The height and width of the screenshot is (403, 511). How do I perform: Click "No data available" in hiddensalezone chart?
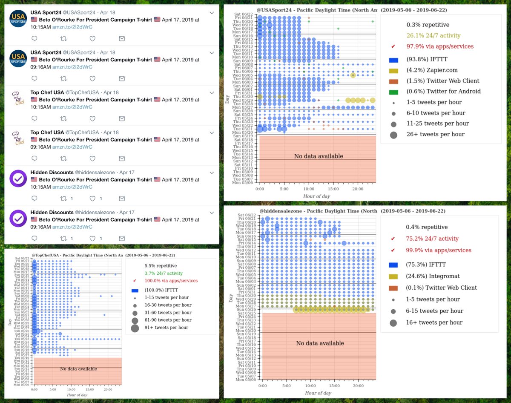tap(319, 343)
